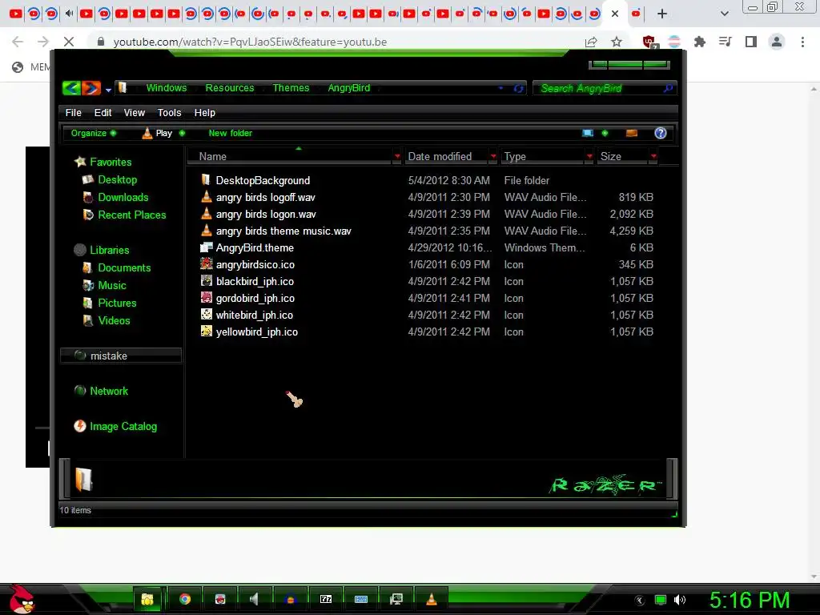Open the view options dropdown dot

click(x=605, y=134)
